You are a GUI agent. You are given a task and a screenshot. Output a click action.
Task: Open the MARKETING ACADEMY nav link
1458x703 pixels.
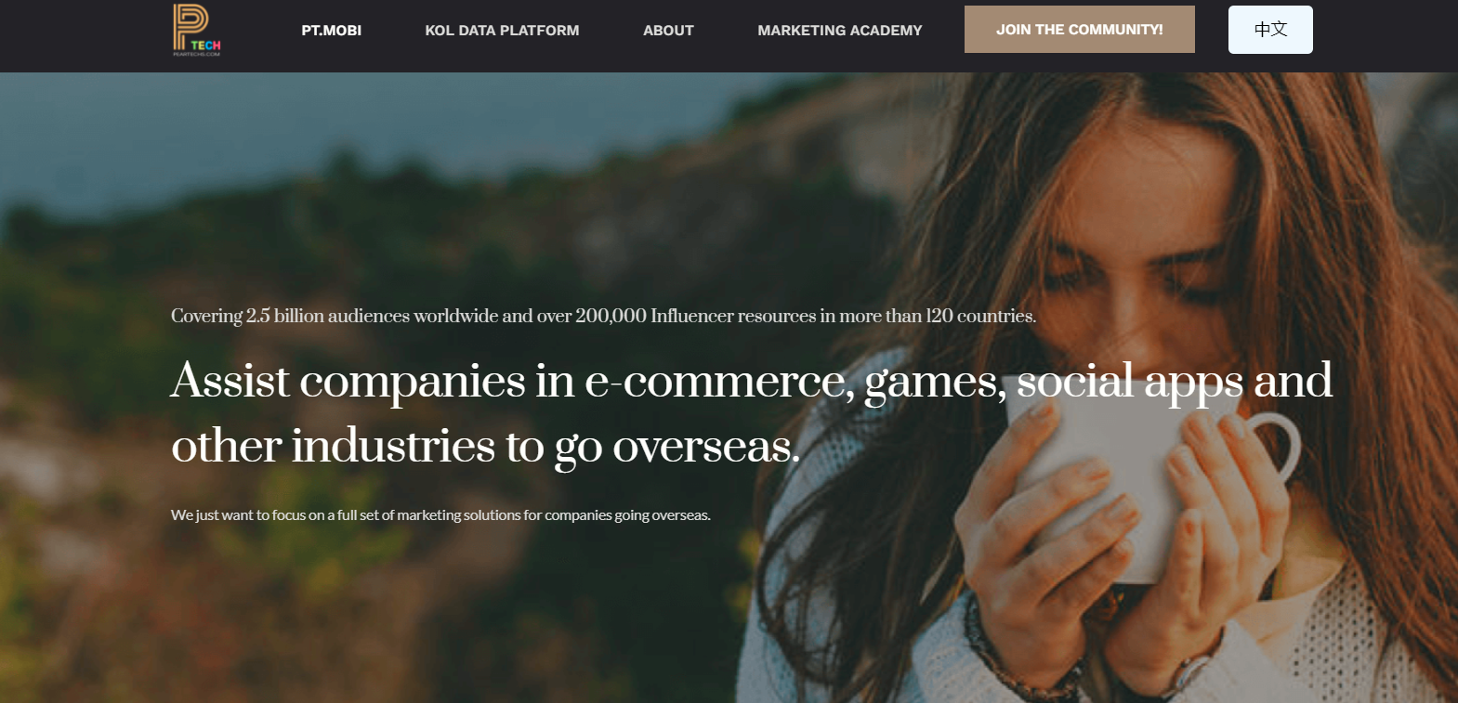coord(840,30)
